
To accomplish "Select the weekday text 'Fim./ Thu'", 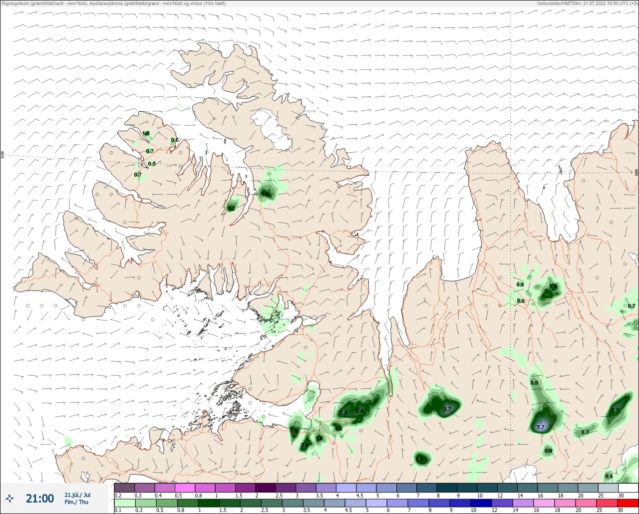I will [76, 502].
